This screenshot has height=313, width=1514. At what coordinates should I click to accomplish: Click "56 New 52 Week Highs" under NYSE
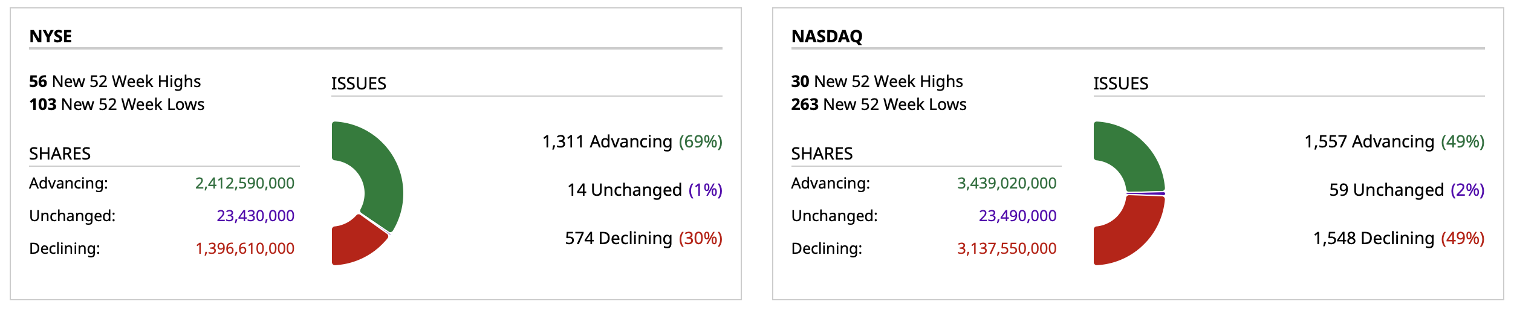coord(115,81)
